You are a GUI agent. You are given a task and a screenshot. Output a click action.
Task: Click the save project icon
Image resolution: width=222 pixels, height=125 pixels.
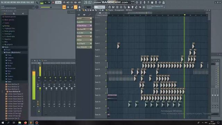(152, 2)
